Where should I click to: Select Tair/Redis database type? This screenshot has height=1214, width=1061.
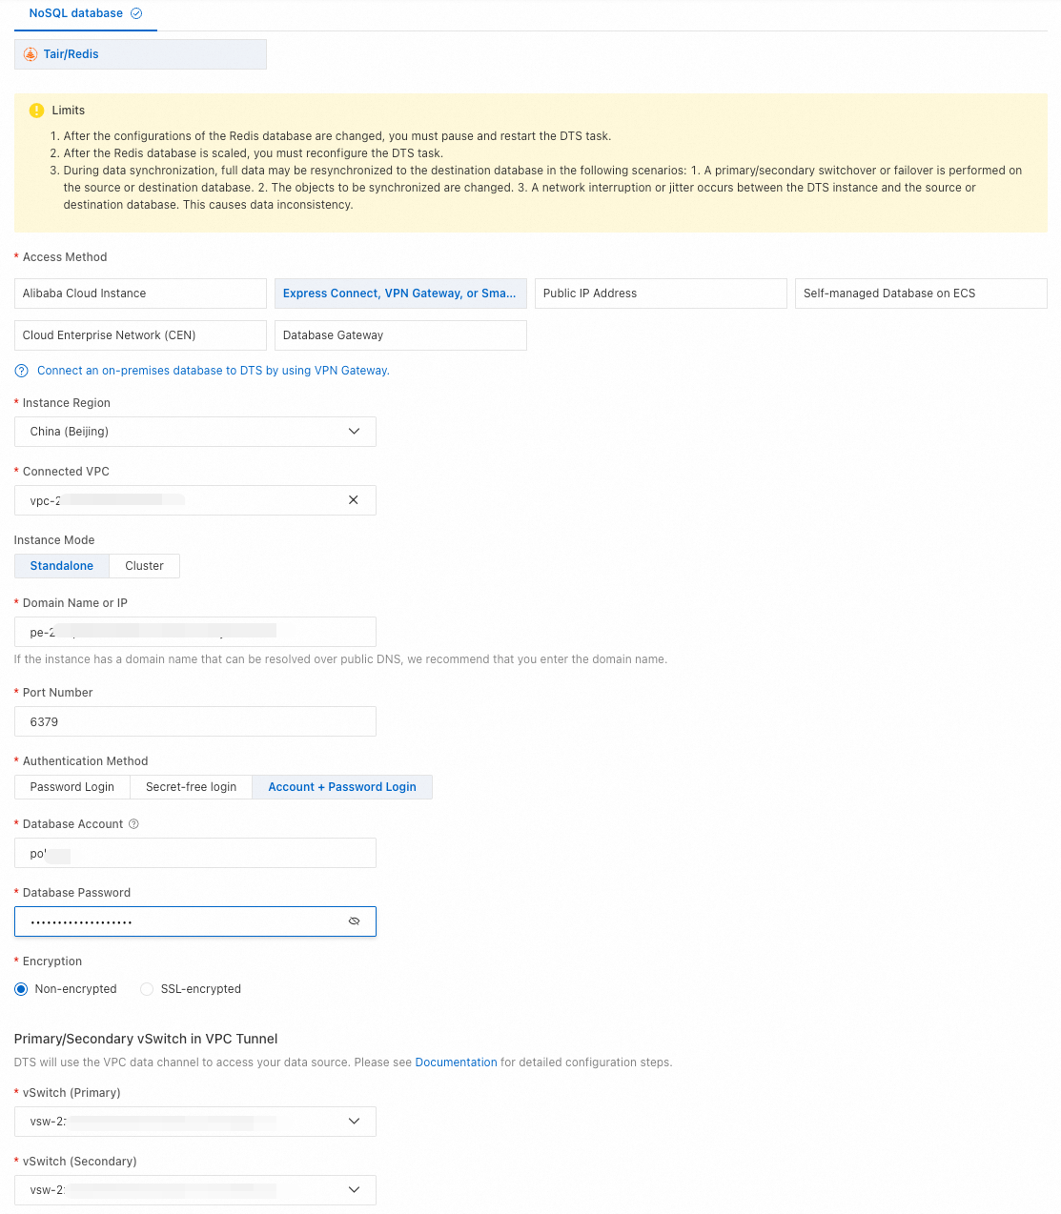140,54
